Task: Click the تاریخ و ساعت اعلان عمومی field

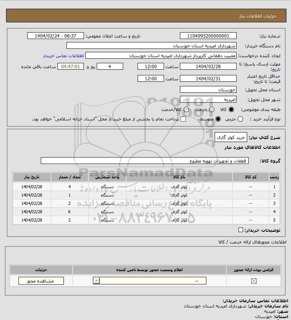Action: pos(56,36)
